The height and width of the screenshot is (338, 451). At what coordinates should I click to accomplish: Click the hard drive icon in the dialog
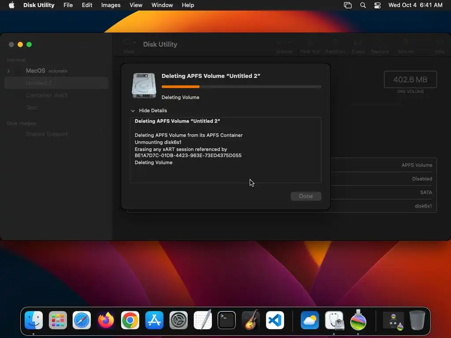coord(144,85)
